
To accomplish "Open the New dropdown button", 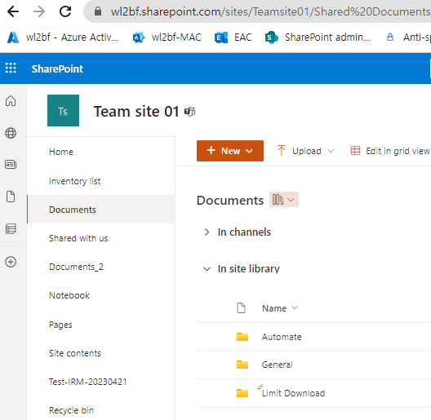I will pos(230,151).
